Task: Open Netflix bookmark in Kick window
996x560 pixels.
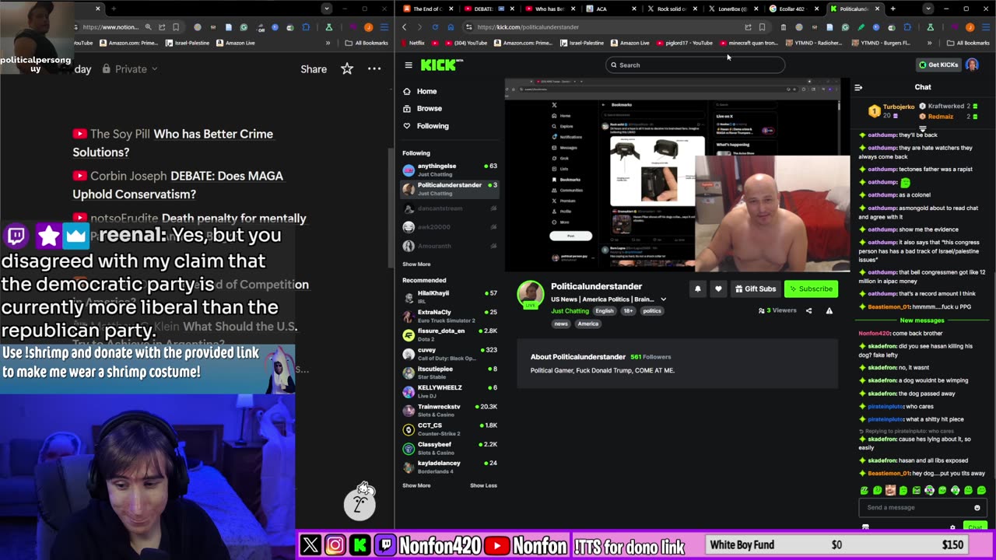Action: tap(412, 43)
